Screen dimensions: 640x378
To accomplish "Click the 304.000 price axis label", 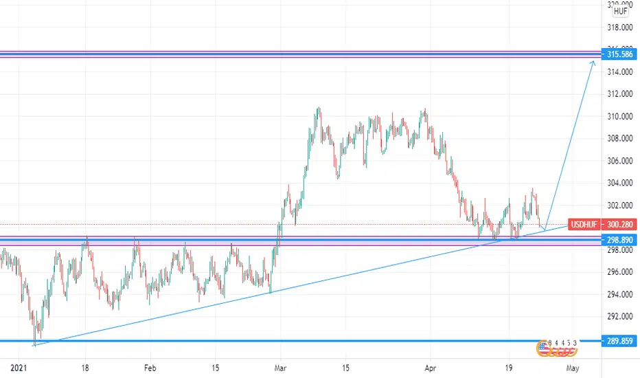I will [619, 183].
